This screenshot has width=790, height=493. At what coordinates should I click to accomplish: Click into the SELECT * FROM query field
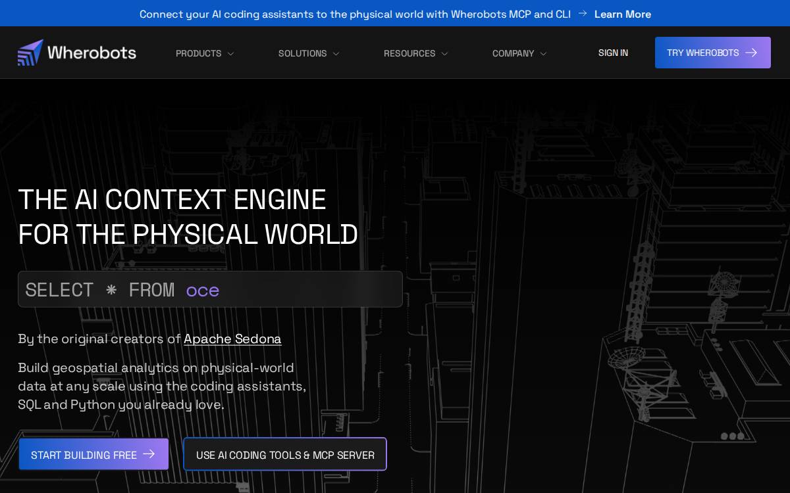[210, 289]
